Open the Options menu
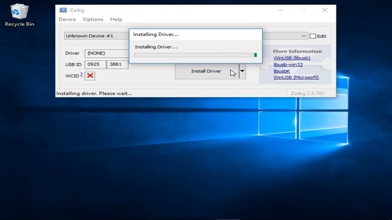Screen dimensions: 392x220 (93, 19)
